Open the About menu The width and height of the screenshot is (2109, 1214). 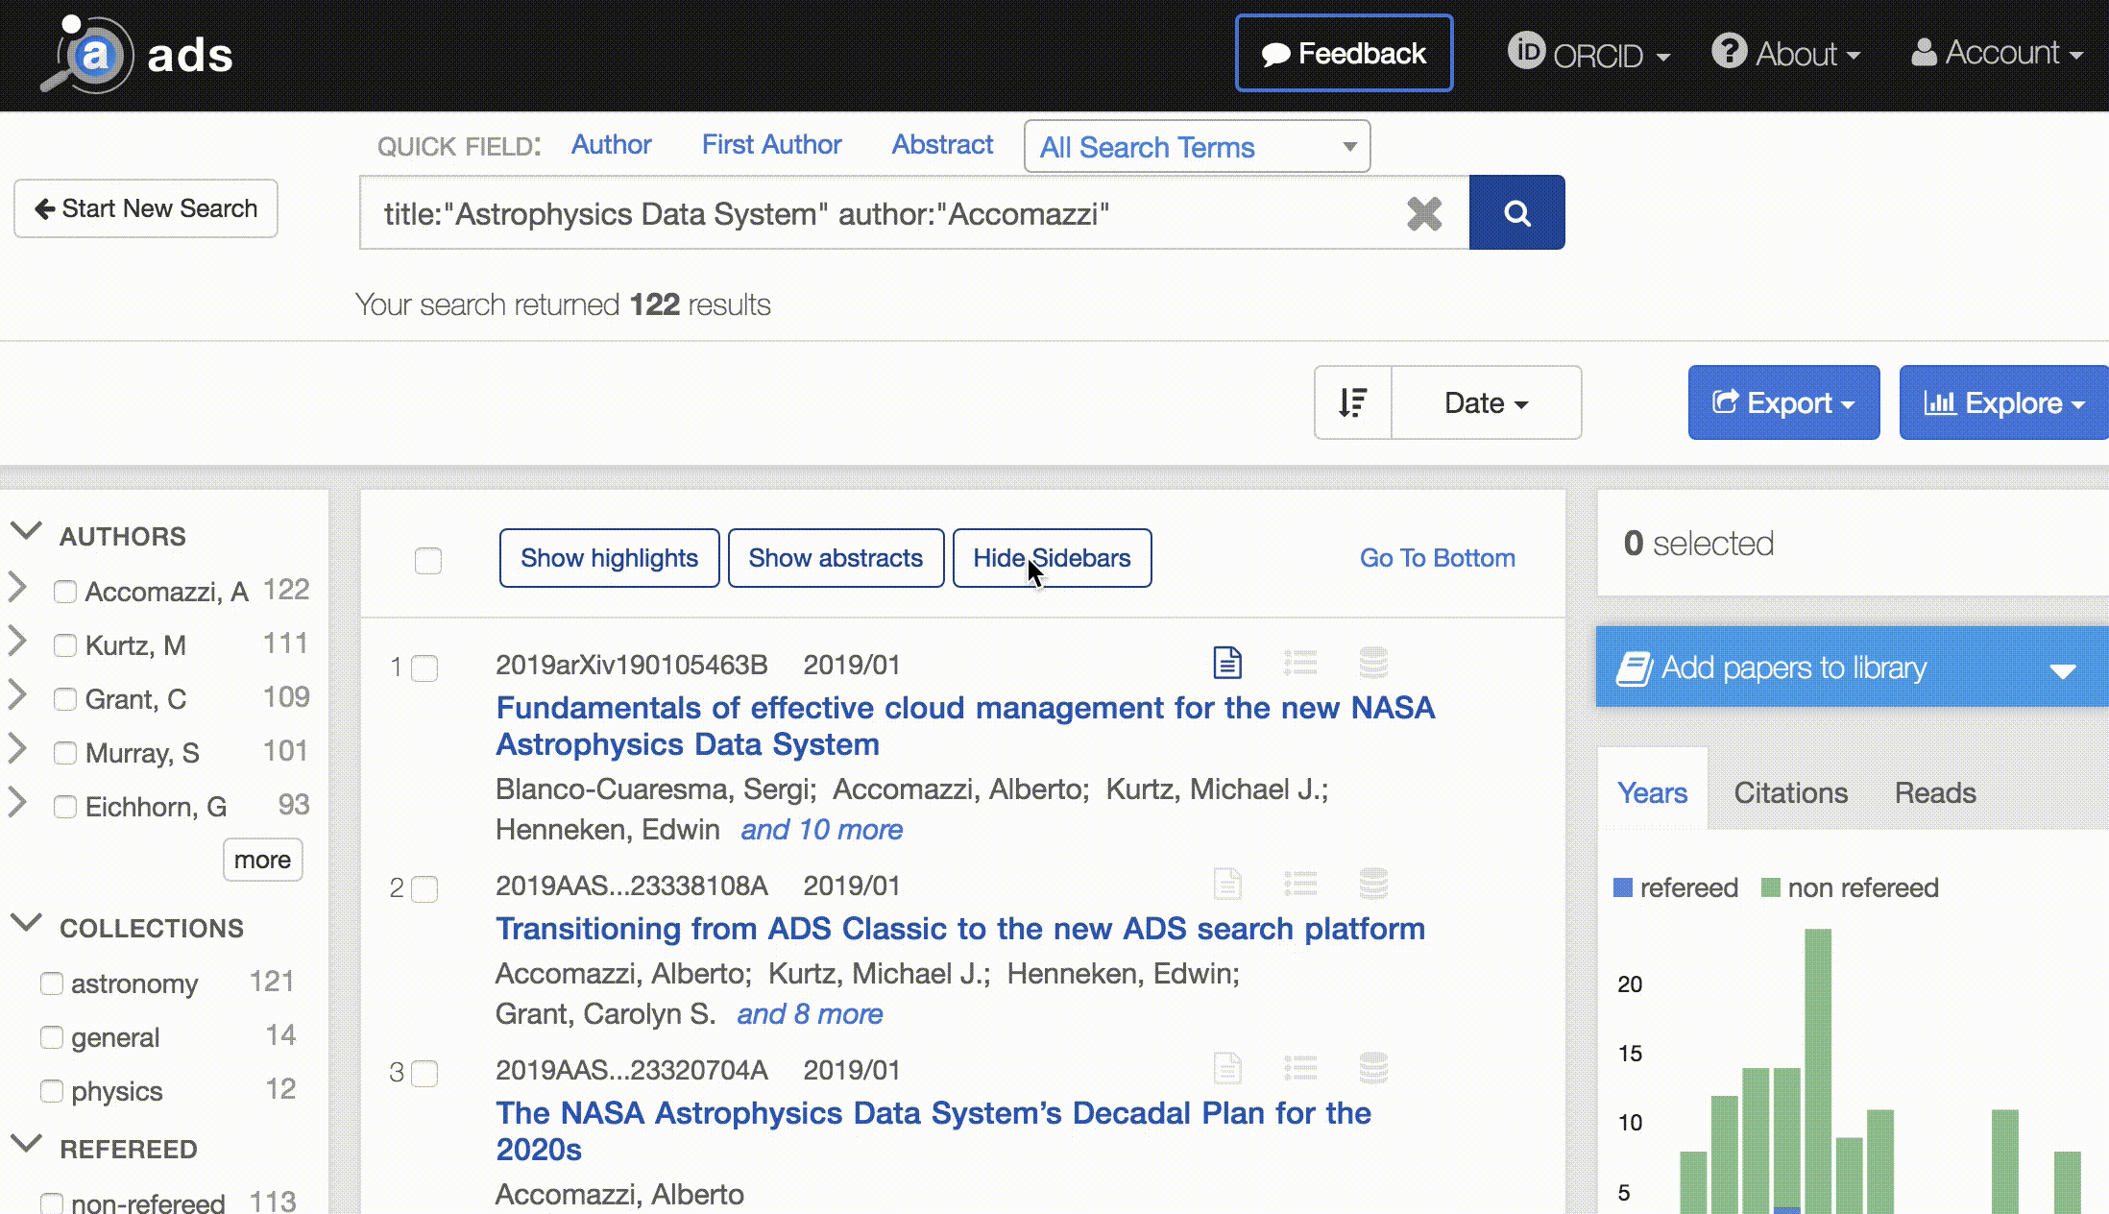[x=1787, y=54]
